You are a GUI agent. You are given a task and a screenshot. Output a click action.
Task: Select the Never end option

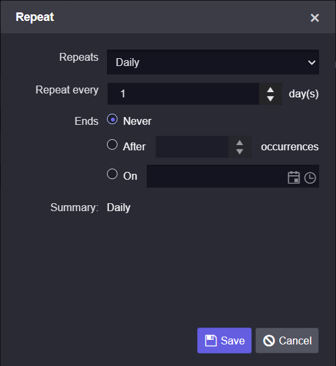click(112, 119)
